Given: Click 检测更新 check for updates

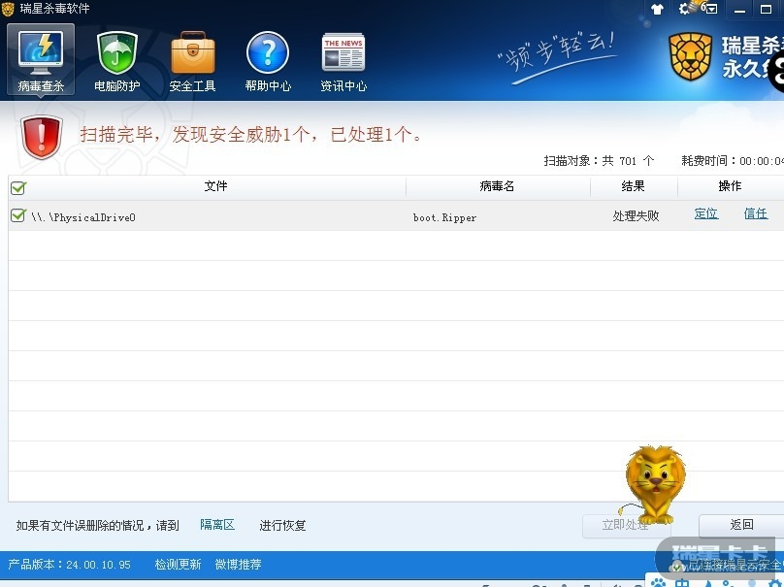Looking at the screenshot, I should tap(178, 565).
